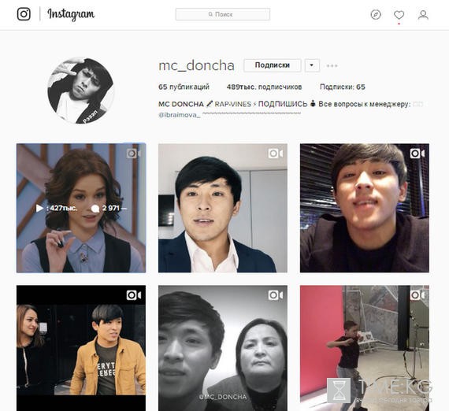Click play icon showing 427тыс. views
This screenshot has height=411, width=449.
[x=39, y=208]
